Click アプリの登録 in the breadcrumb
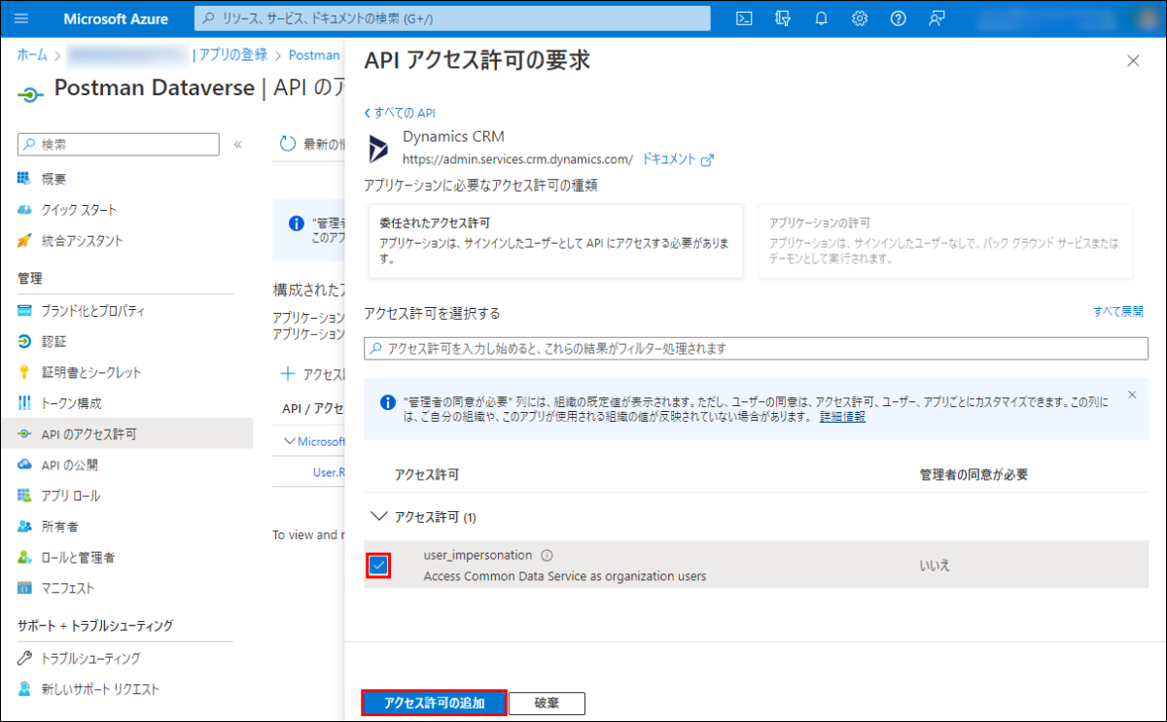Image resolution: width=1167 pixels, height=722 pixels. [x=231, y=55]
